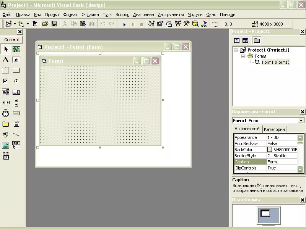
Task: Open the Add Form dropdown arrow
Action: 28,24
